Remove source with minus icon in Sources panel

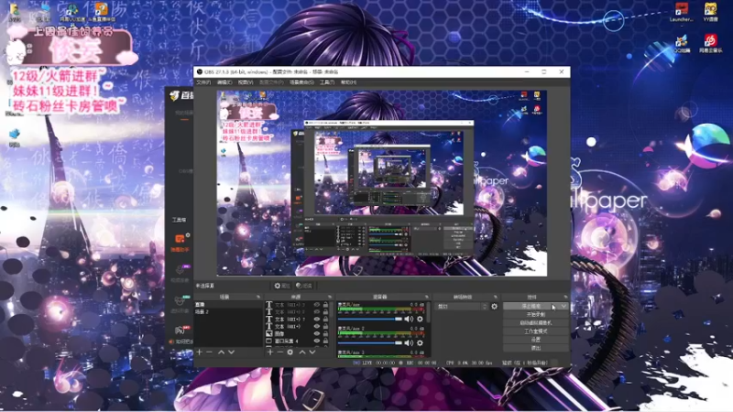279,352
